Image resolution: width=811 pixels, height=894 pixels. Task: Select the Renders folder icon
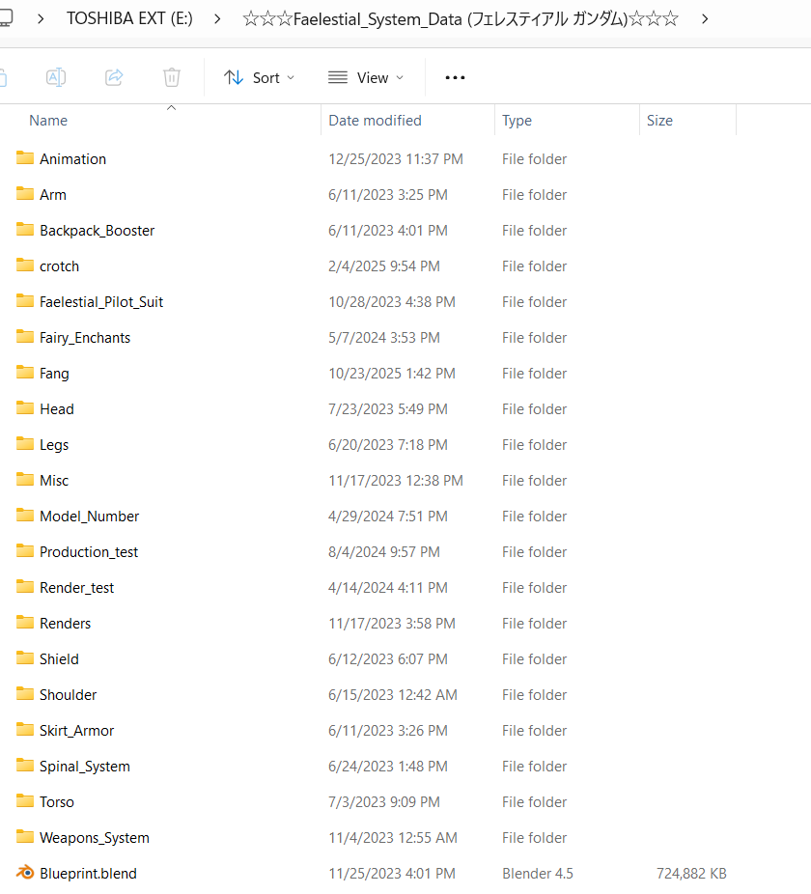(x=24, y=623)
